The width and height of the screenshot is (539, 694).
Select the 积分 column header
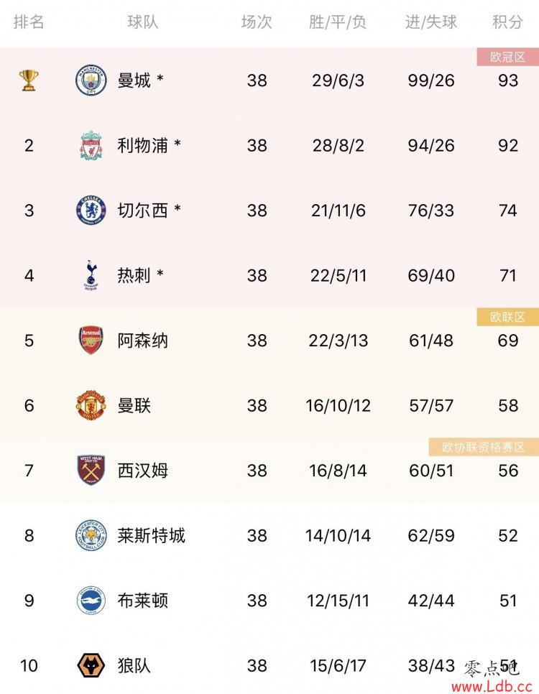pos(507,22)
